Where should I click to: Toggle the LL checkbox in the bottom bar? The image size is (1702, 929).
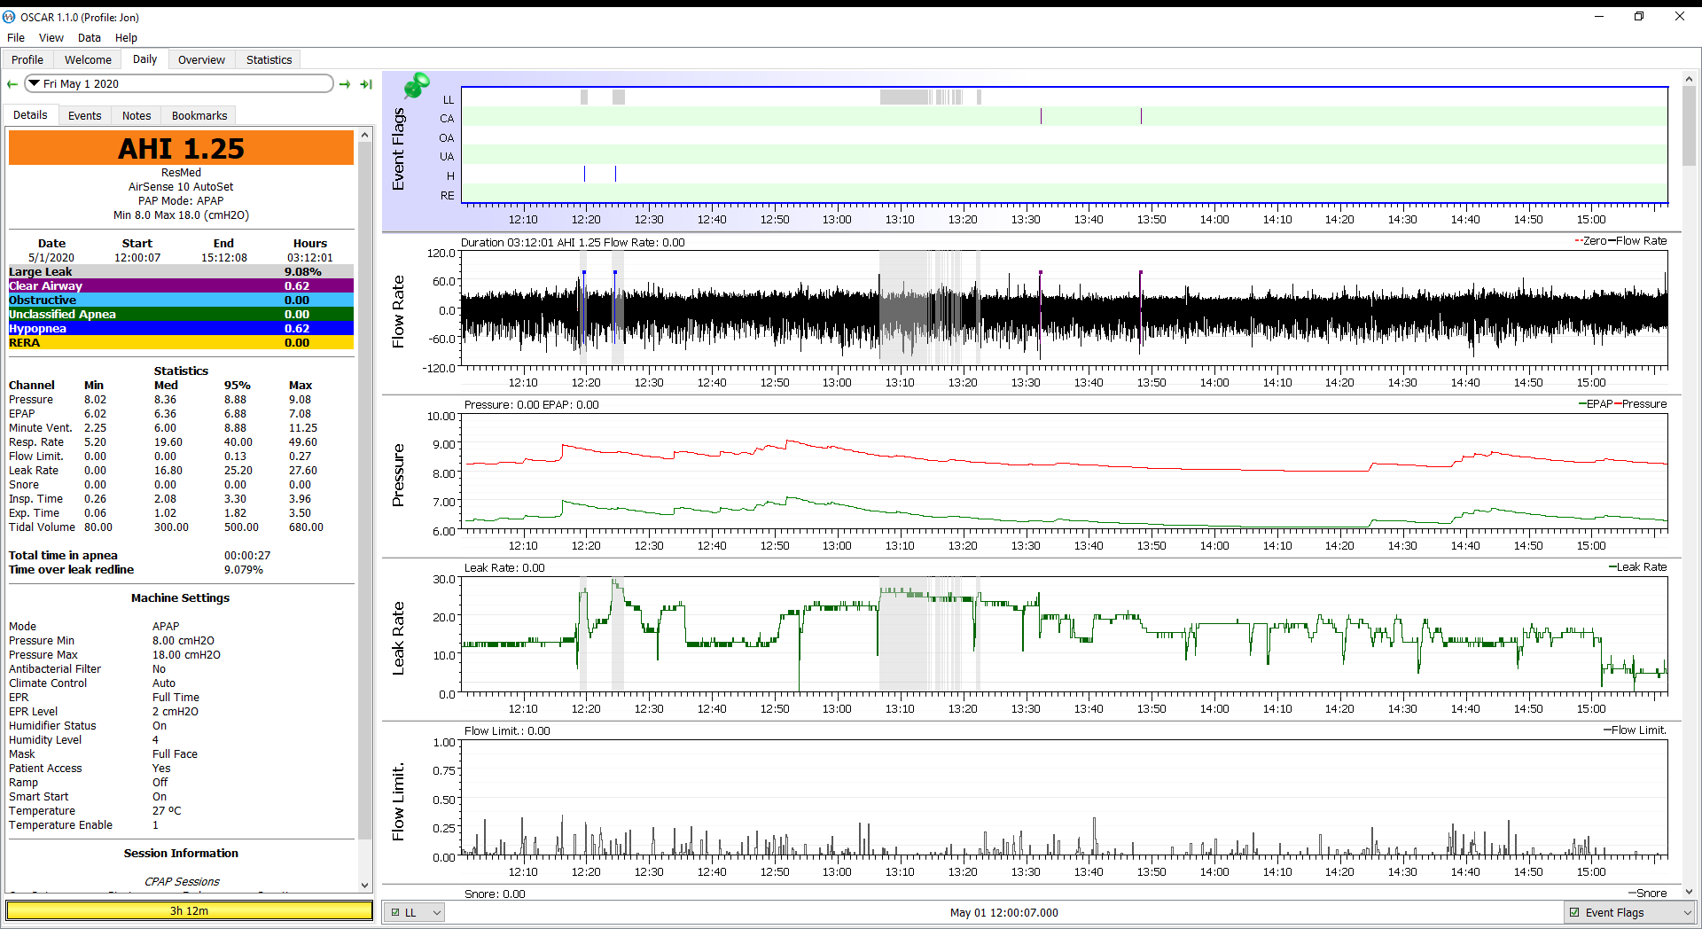(395, 912)
